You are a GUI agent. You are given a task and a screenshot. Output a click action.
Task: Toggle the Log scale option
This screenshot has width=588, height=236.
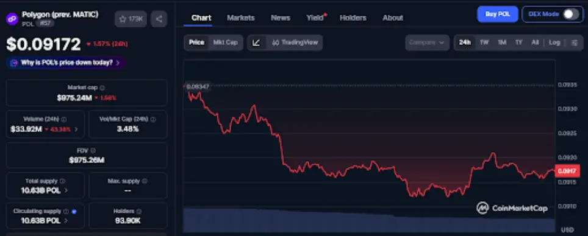pos(554,43)
